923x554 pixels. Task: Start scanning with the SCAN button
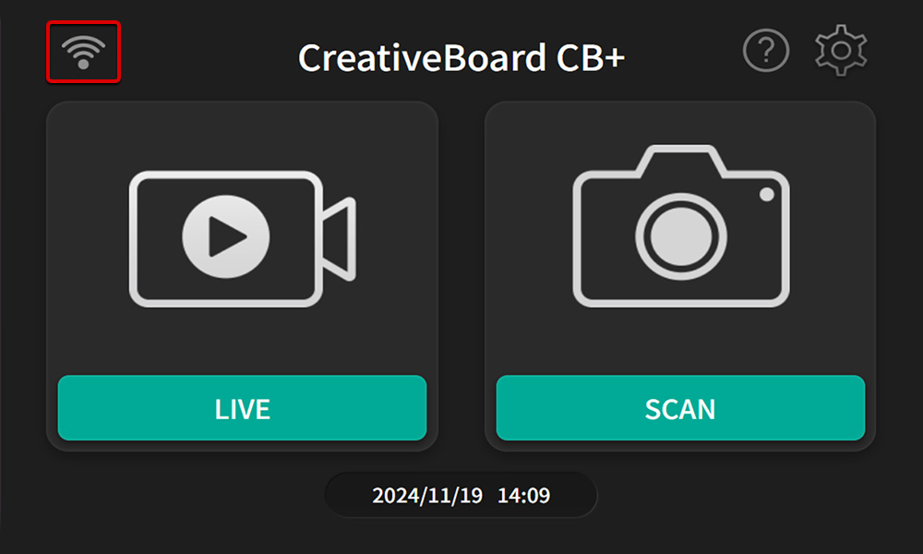tap(680, 407)
